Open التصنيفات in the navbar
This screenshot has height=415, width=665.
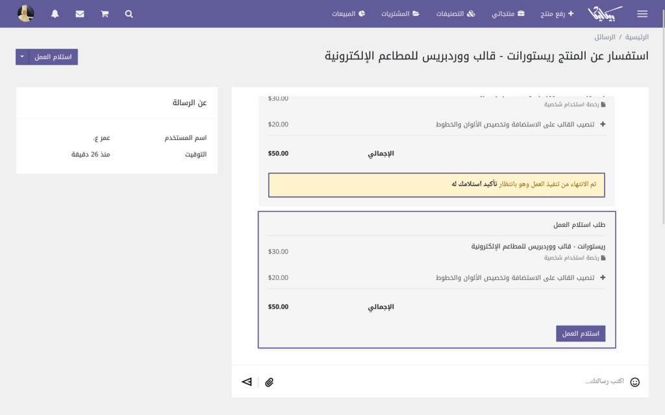[455, 14]
